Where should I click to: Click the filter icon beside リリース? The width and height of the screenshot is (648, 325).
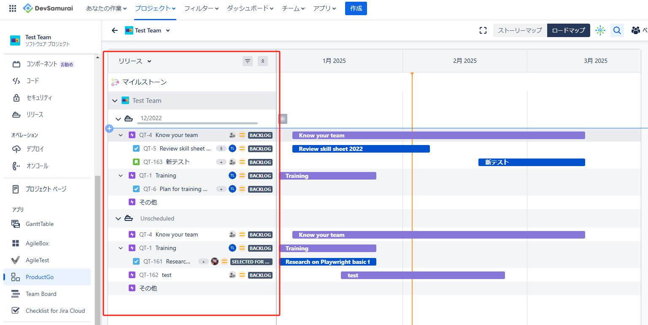click(248, 61)
